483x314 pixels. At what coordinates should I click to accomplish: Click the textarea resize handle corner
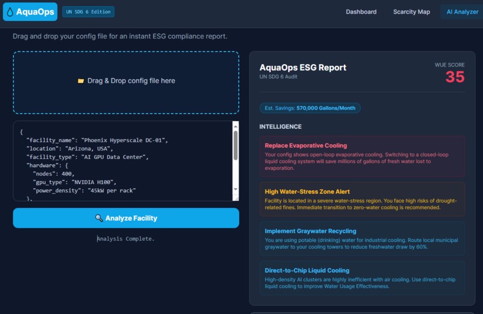pos(236,198)
